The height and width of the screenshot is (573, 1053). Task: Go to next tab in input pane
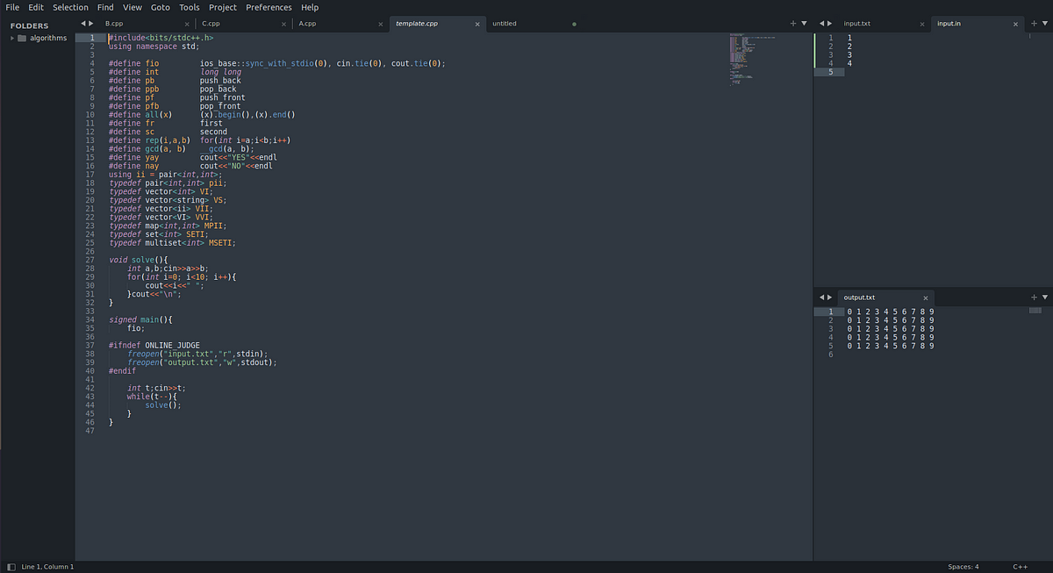point(830,24)
